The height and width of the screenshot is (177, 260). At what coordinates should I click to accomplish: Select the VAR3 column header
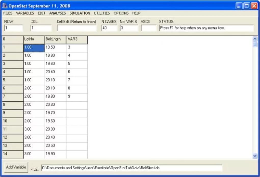tap(77, 40)
